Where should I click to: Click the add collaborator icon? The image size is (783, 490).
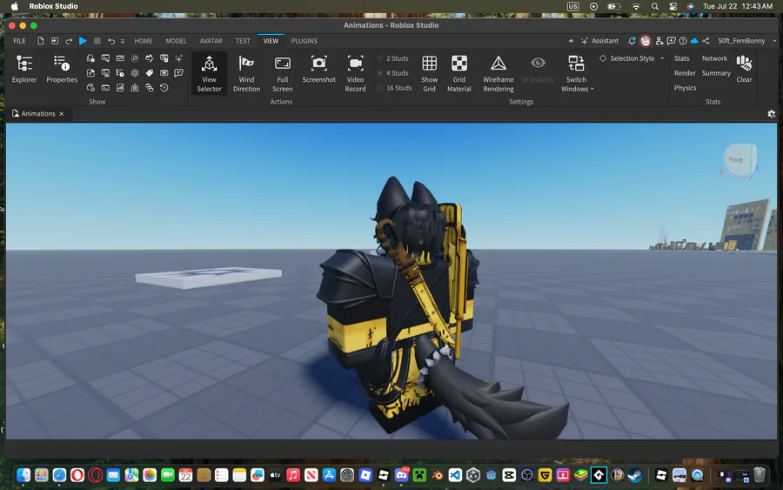click(659, 41)
